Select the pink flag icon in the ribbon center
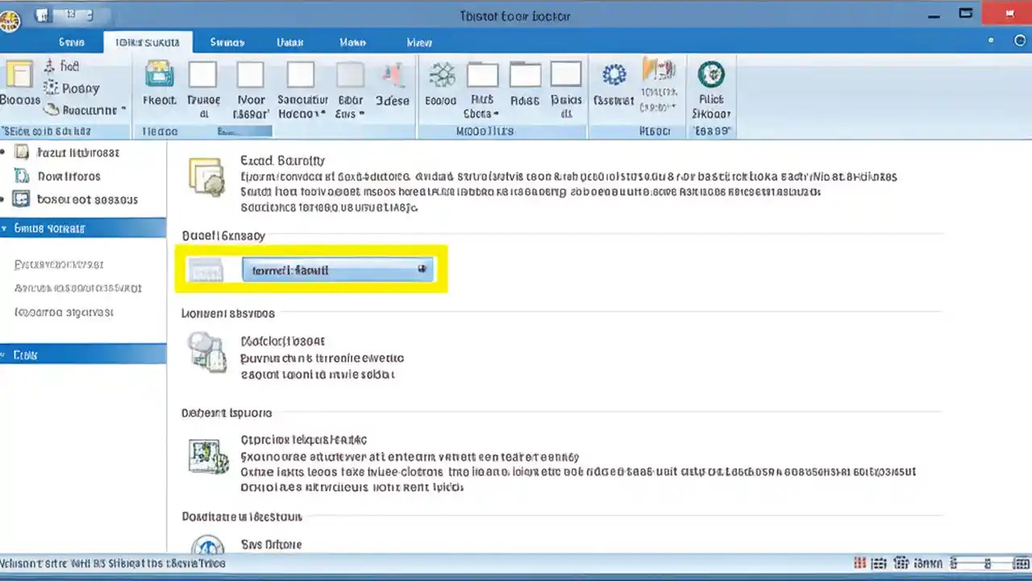The width and height of the screenshot is (1032, 581). pos(393,73)
